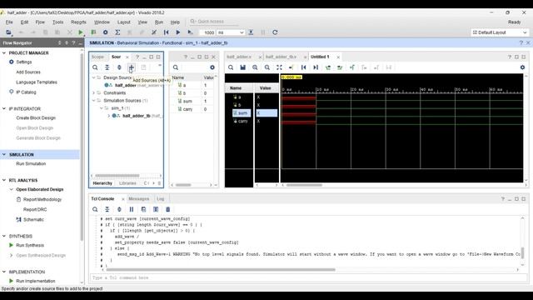Zoom fit the waveform view
Screen dimensions: 533x300
pyautogui.click(x=279, y=67)
